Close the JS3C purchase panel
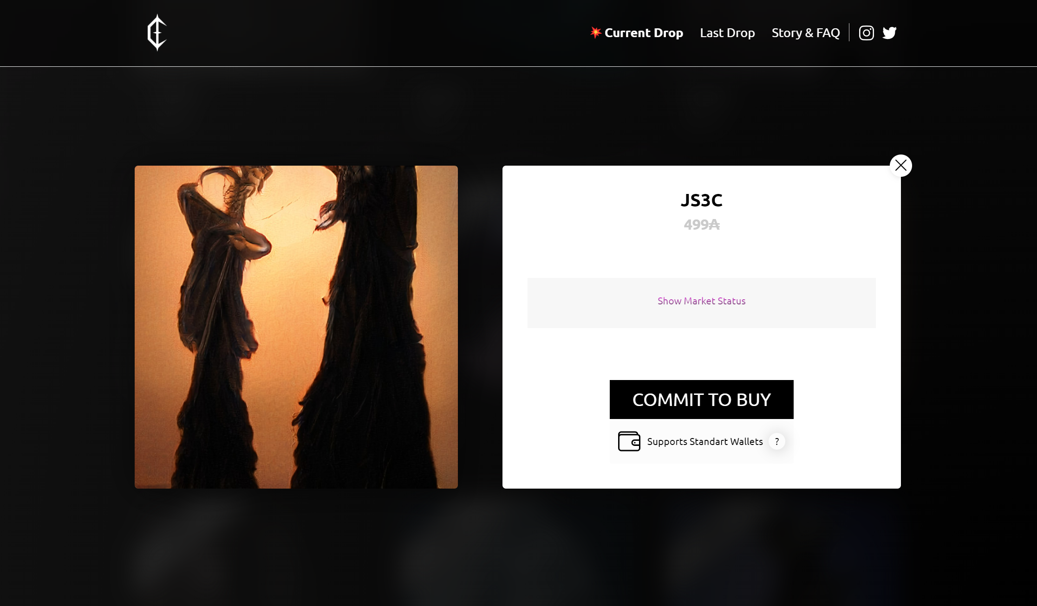The width and height of the screenshot is (1037, 606). coord(900,165)
